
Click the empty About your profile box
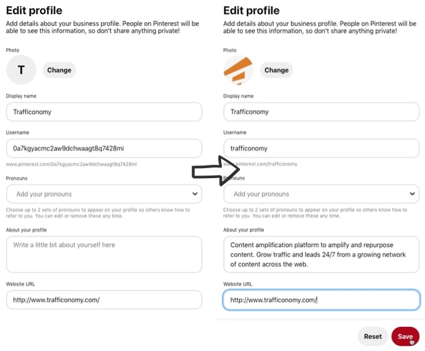tap(104, 255)
